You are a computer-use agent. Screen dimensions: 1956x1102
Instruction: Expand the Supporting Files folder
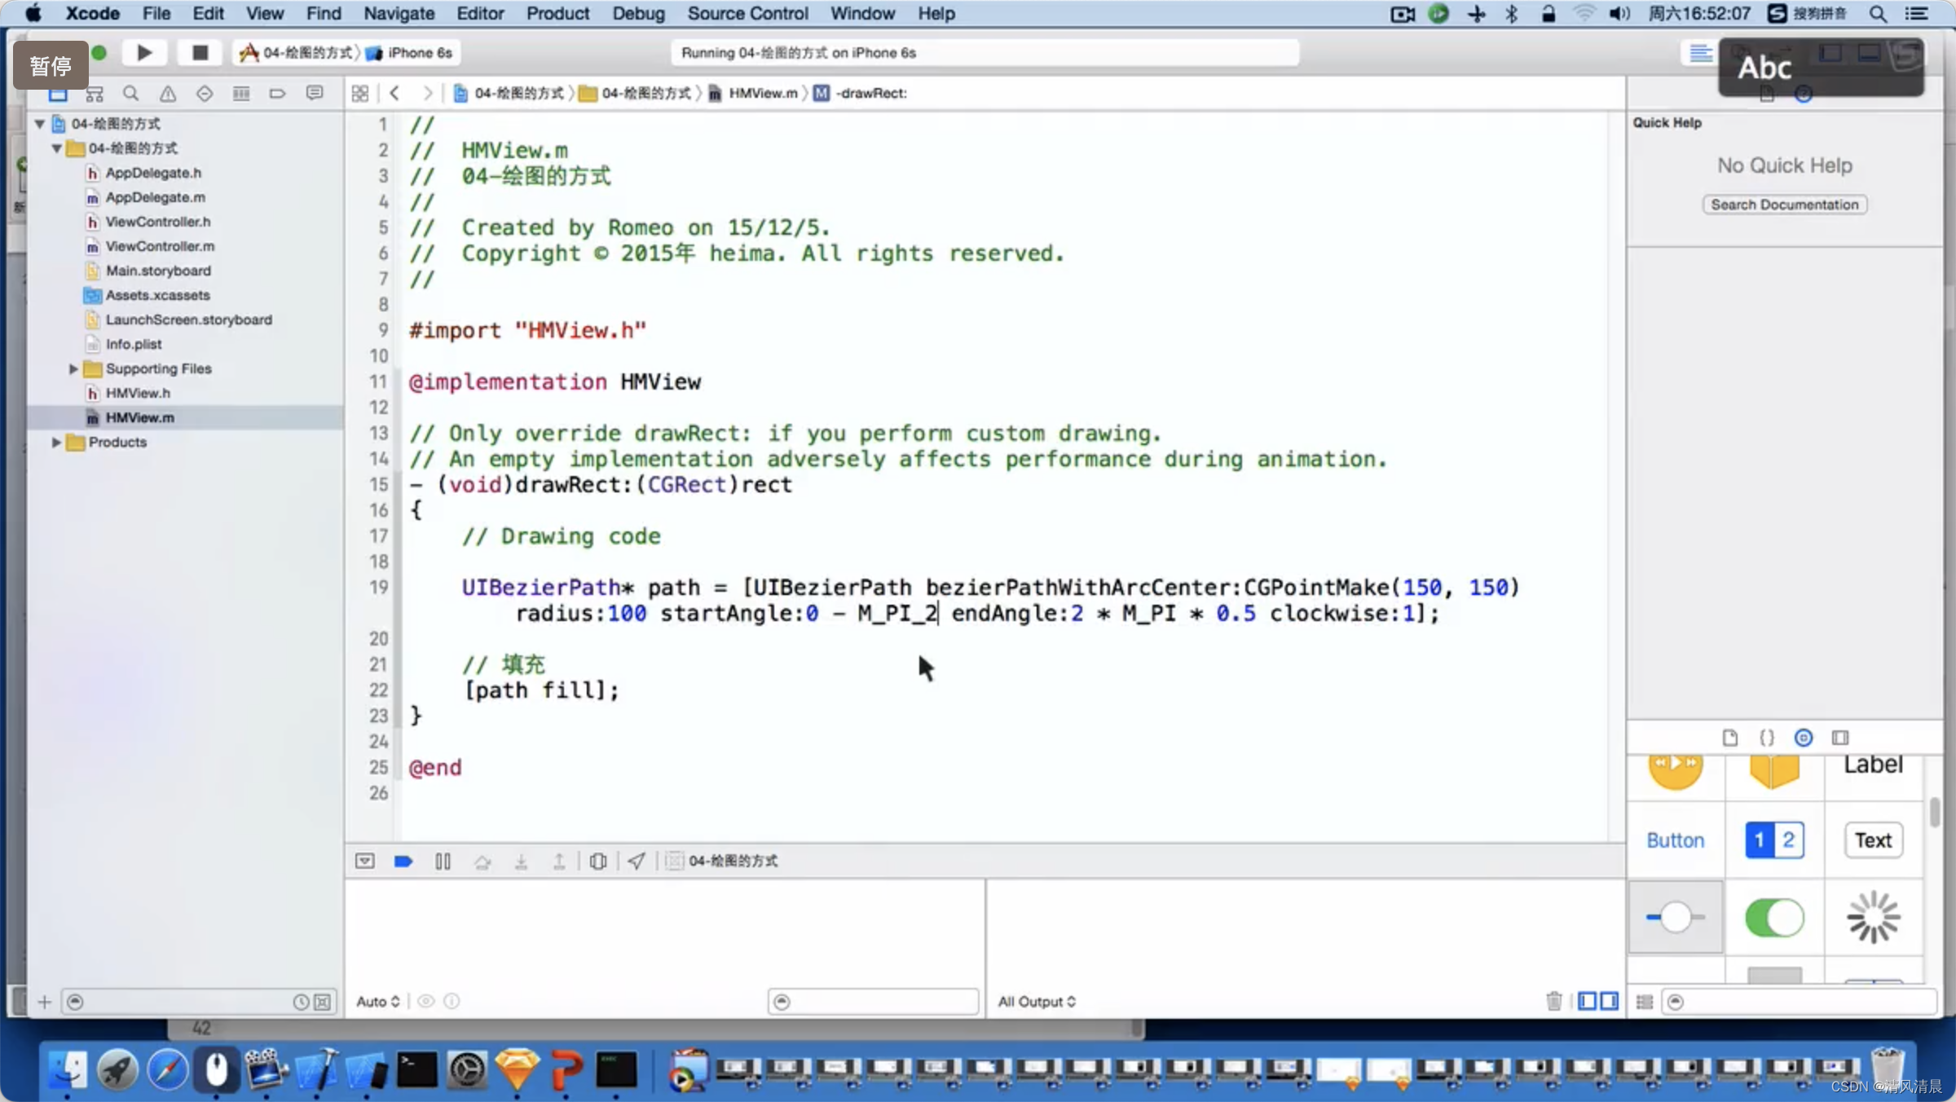tap(73, 369)
